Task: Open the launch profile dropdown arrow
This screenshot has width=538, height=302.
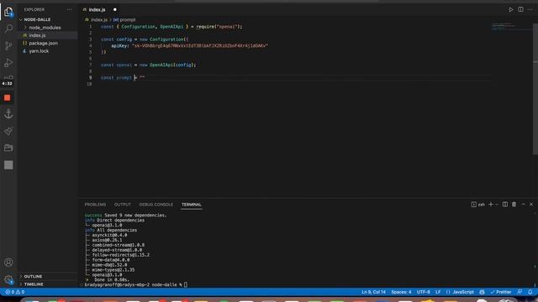Action: coord(497,205)
